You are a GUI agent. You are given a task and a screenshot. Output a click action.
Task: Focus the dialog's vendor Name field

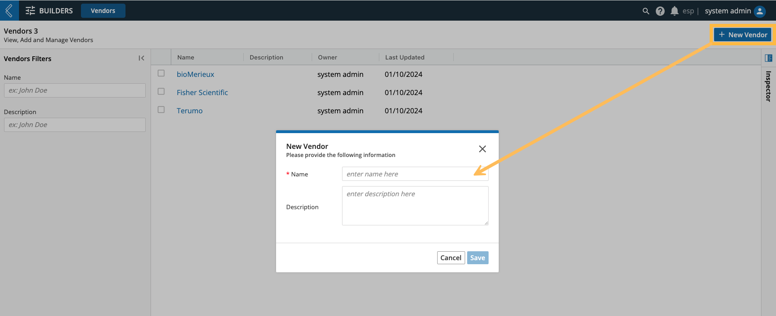(x=415, y=174)
